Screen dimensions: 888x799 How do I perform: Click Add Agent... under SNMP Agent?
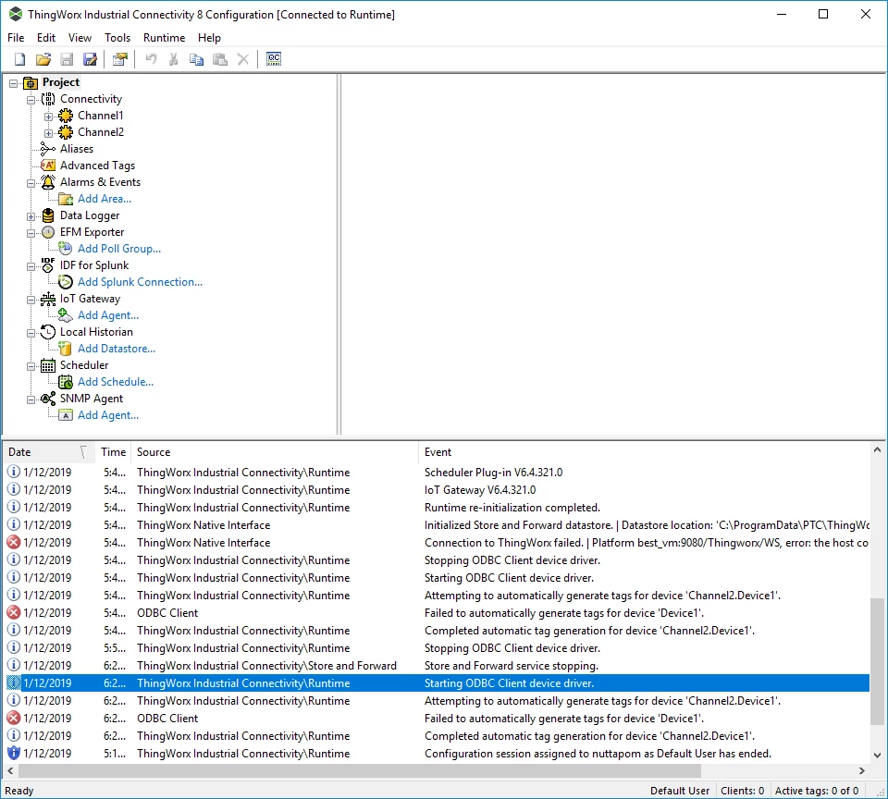pyautogui.click(x=108, y=415)
